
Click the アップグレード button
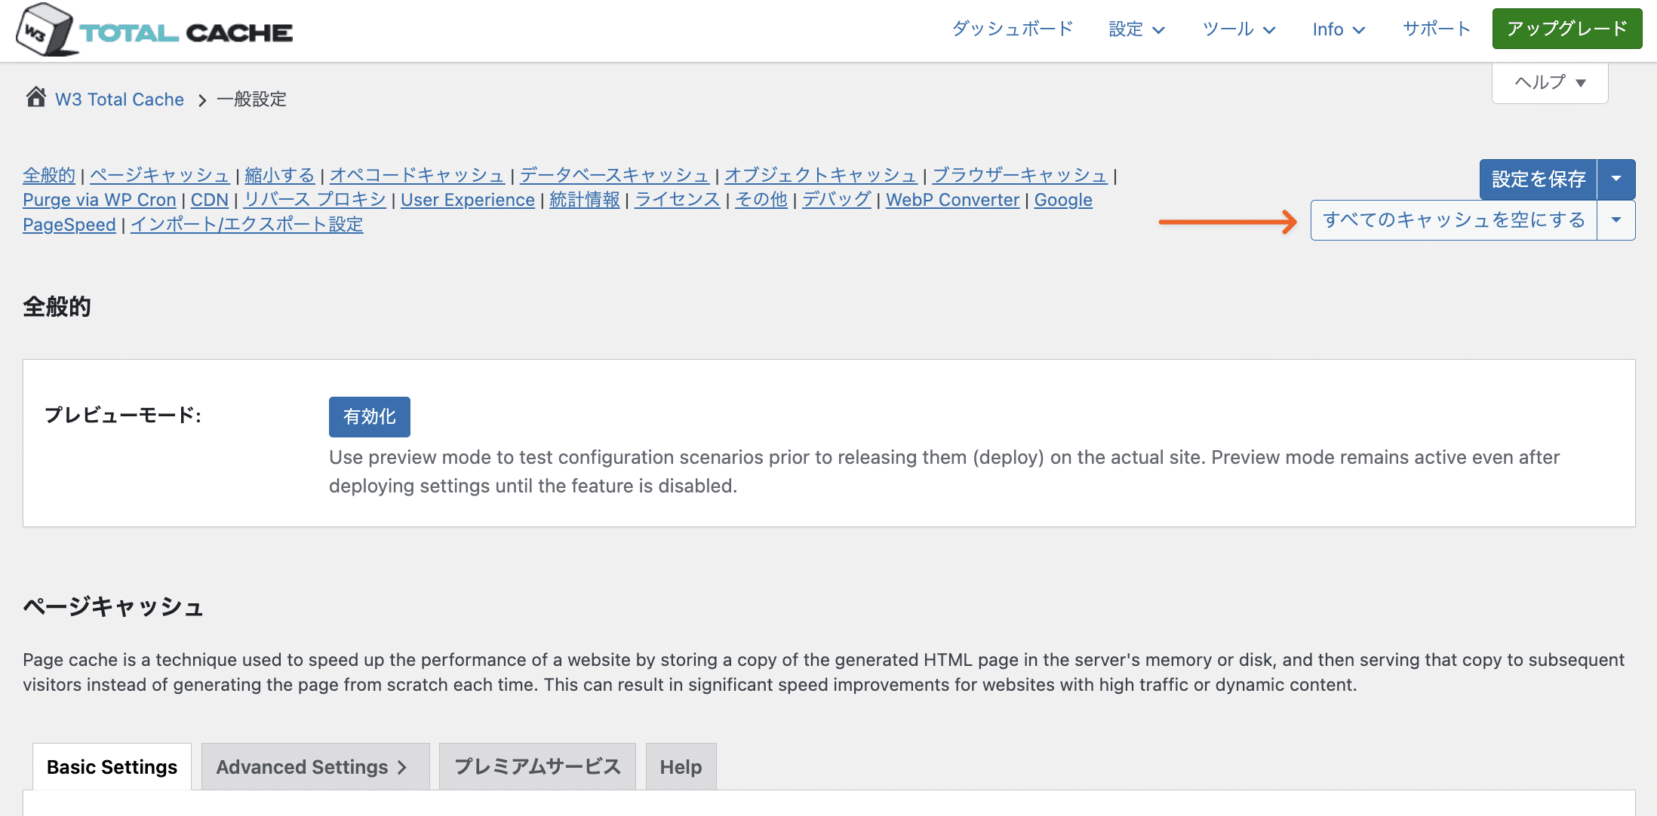tap(1566, 29)
